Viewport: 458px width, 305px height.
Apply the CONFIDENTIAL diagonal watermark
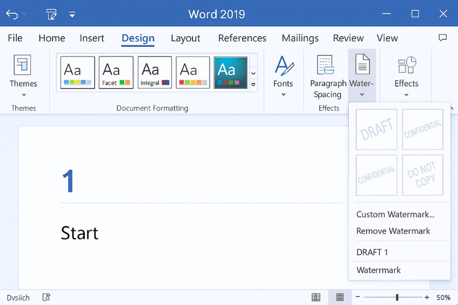423,129
